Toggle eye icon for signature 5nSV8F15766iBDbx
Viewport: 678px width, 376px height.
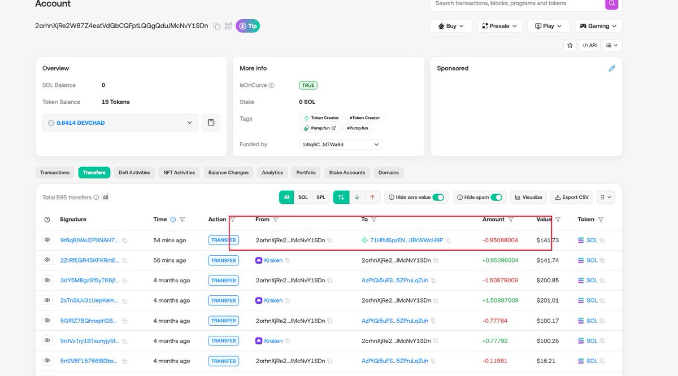coord(47,361)
